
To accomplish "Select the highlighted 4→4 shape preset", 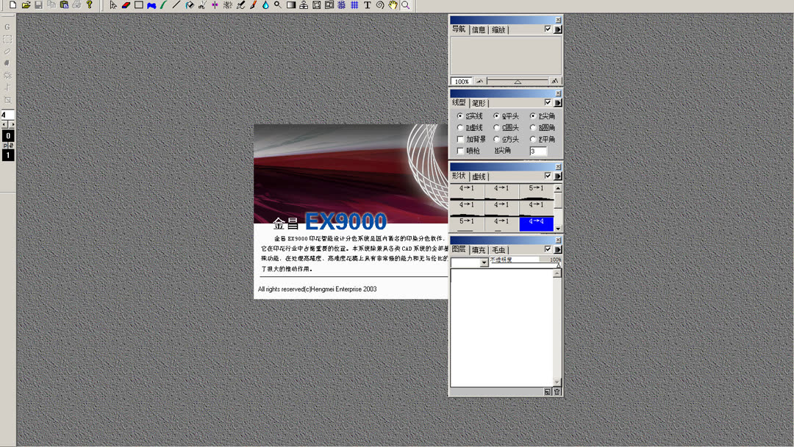I will tap(535, 223).
